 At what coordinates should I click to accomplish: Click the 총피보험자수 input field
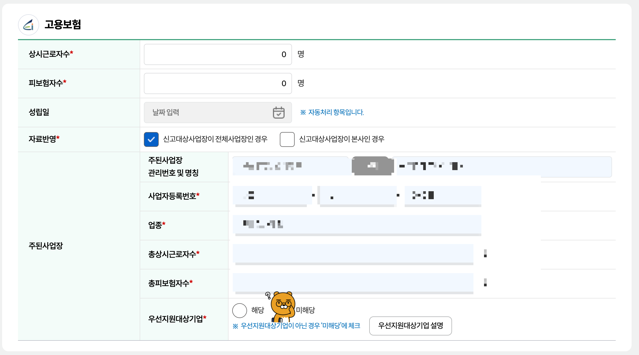(x=353, y=282)
